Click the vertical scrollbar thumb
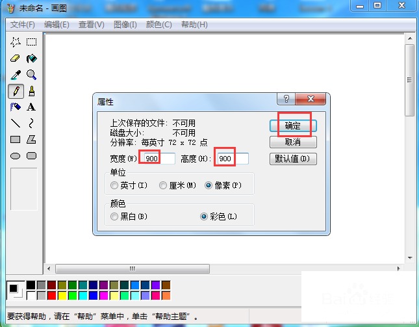419x327 pixels. coord(410,80)
